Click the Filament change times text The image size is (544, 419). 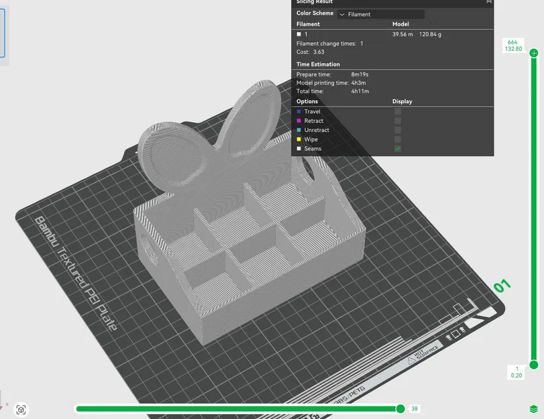[x=329, y=44]
